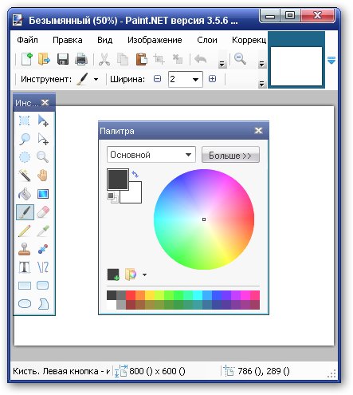
Task: Open the brush width dropdown
Action: 196,79
